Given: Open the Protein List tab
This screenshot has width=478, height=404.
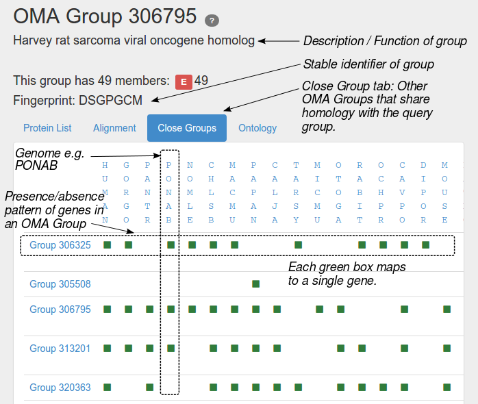Looking at the screenshot, I should click(47, 128).
